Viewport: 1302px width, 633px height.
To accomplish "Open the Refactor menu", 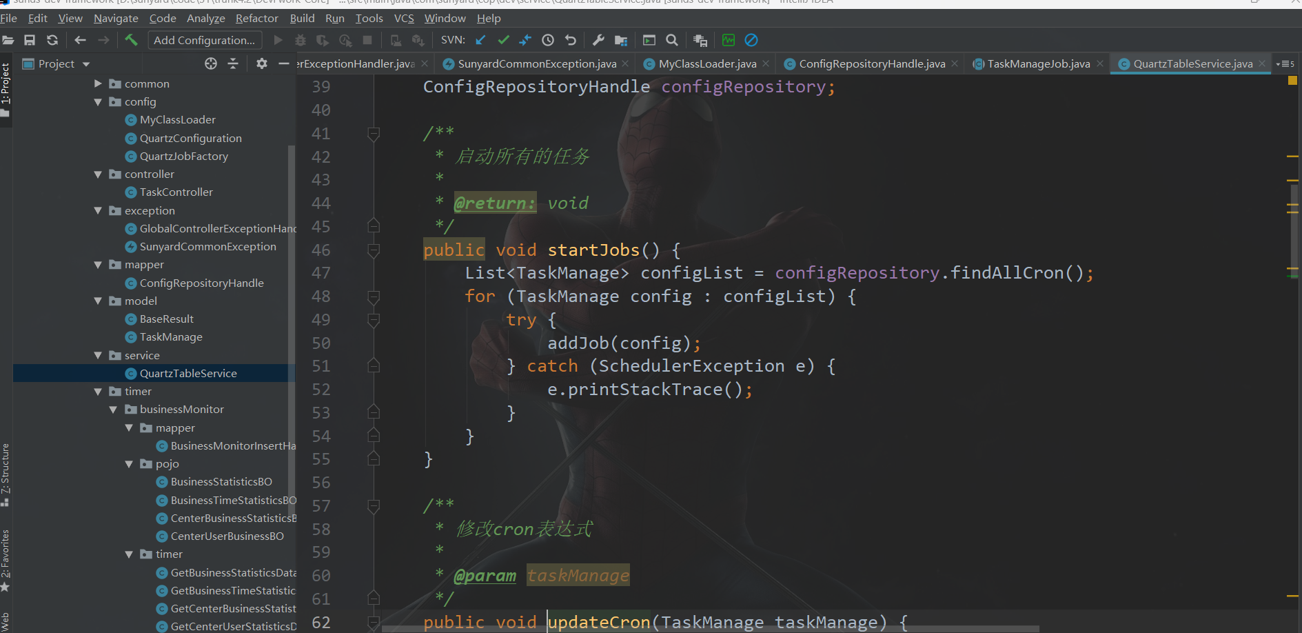I will point(257,18).
